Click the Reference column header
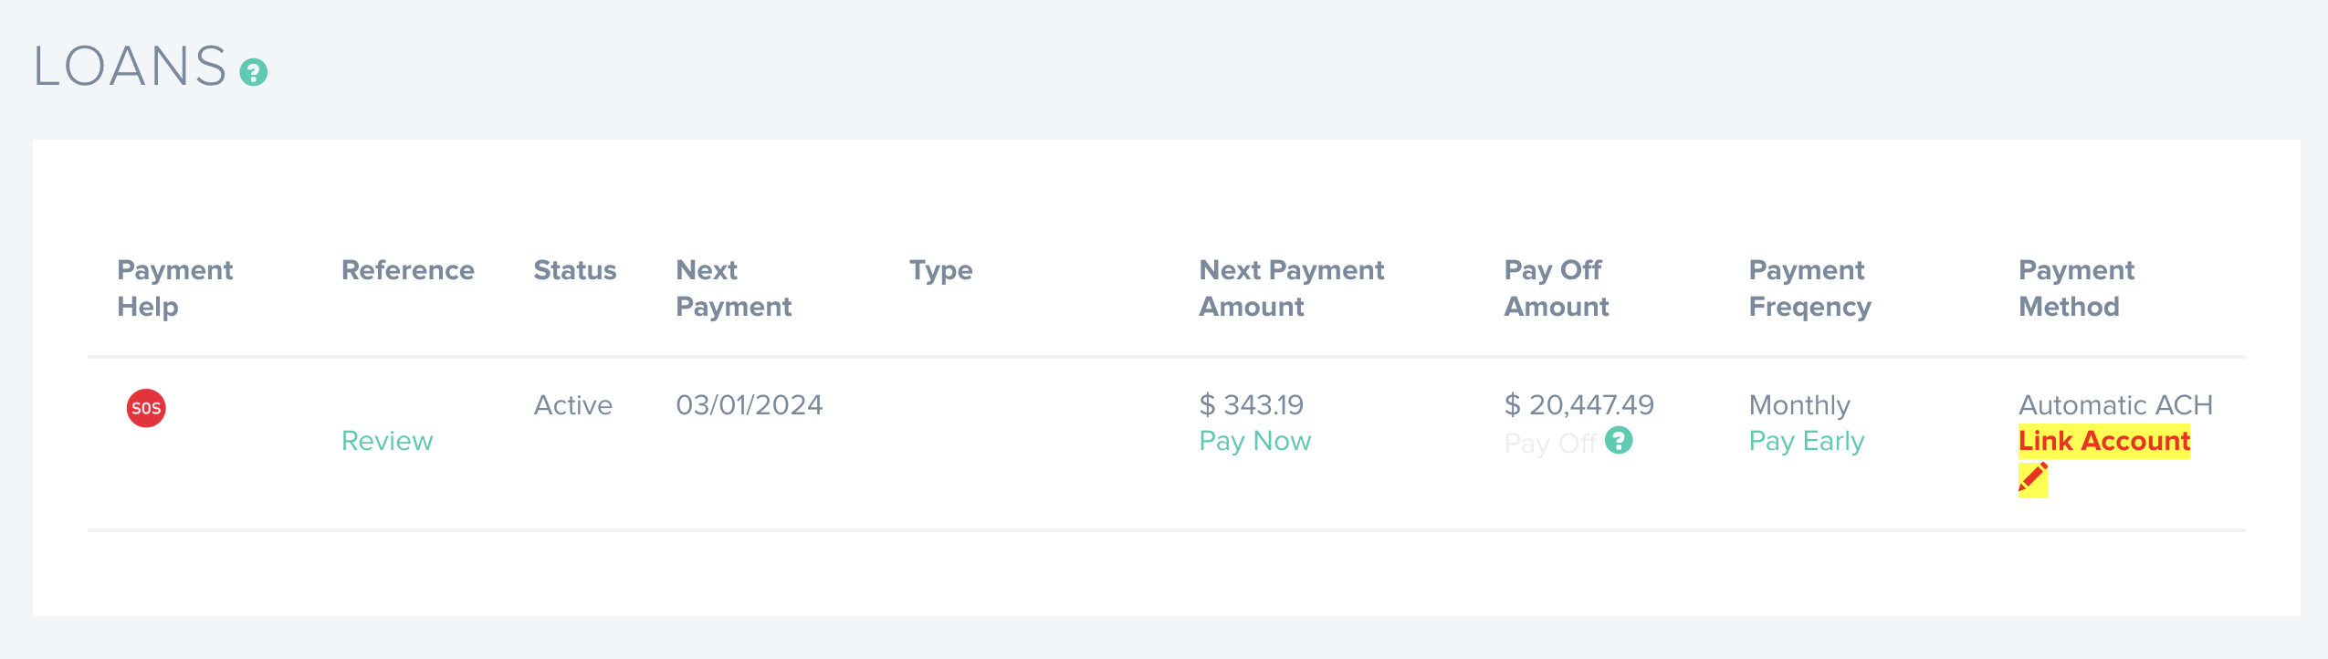2328x659 pixels. click(x=407, y=270)
